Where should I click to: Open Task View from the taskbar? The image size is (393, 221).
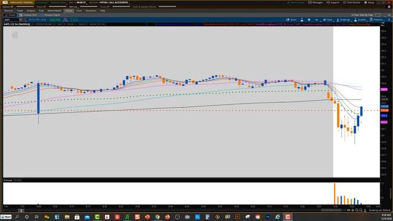click(x=37, y=217)
